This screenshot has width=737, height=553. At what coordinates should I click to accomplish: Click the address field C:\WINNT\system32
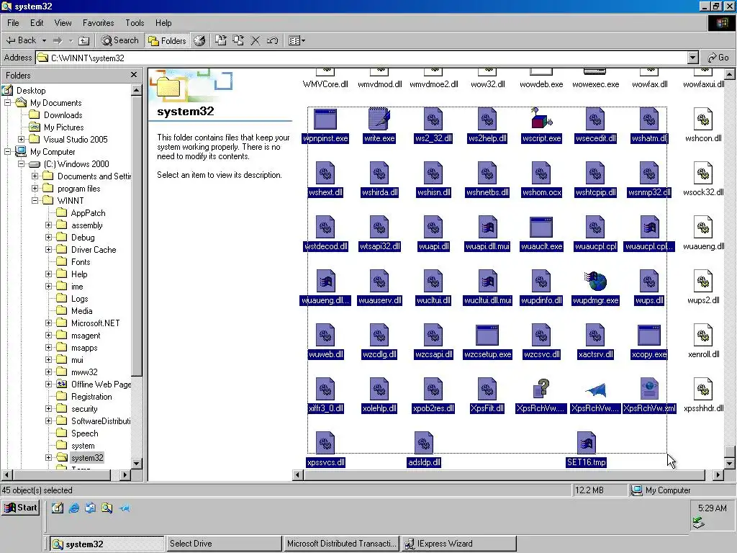[362, 58]
